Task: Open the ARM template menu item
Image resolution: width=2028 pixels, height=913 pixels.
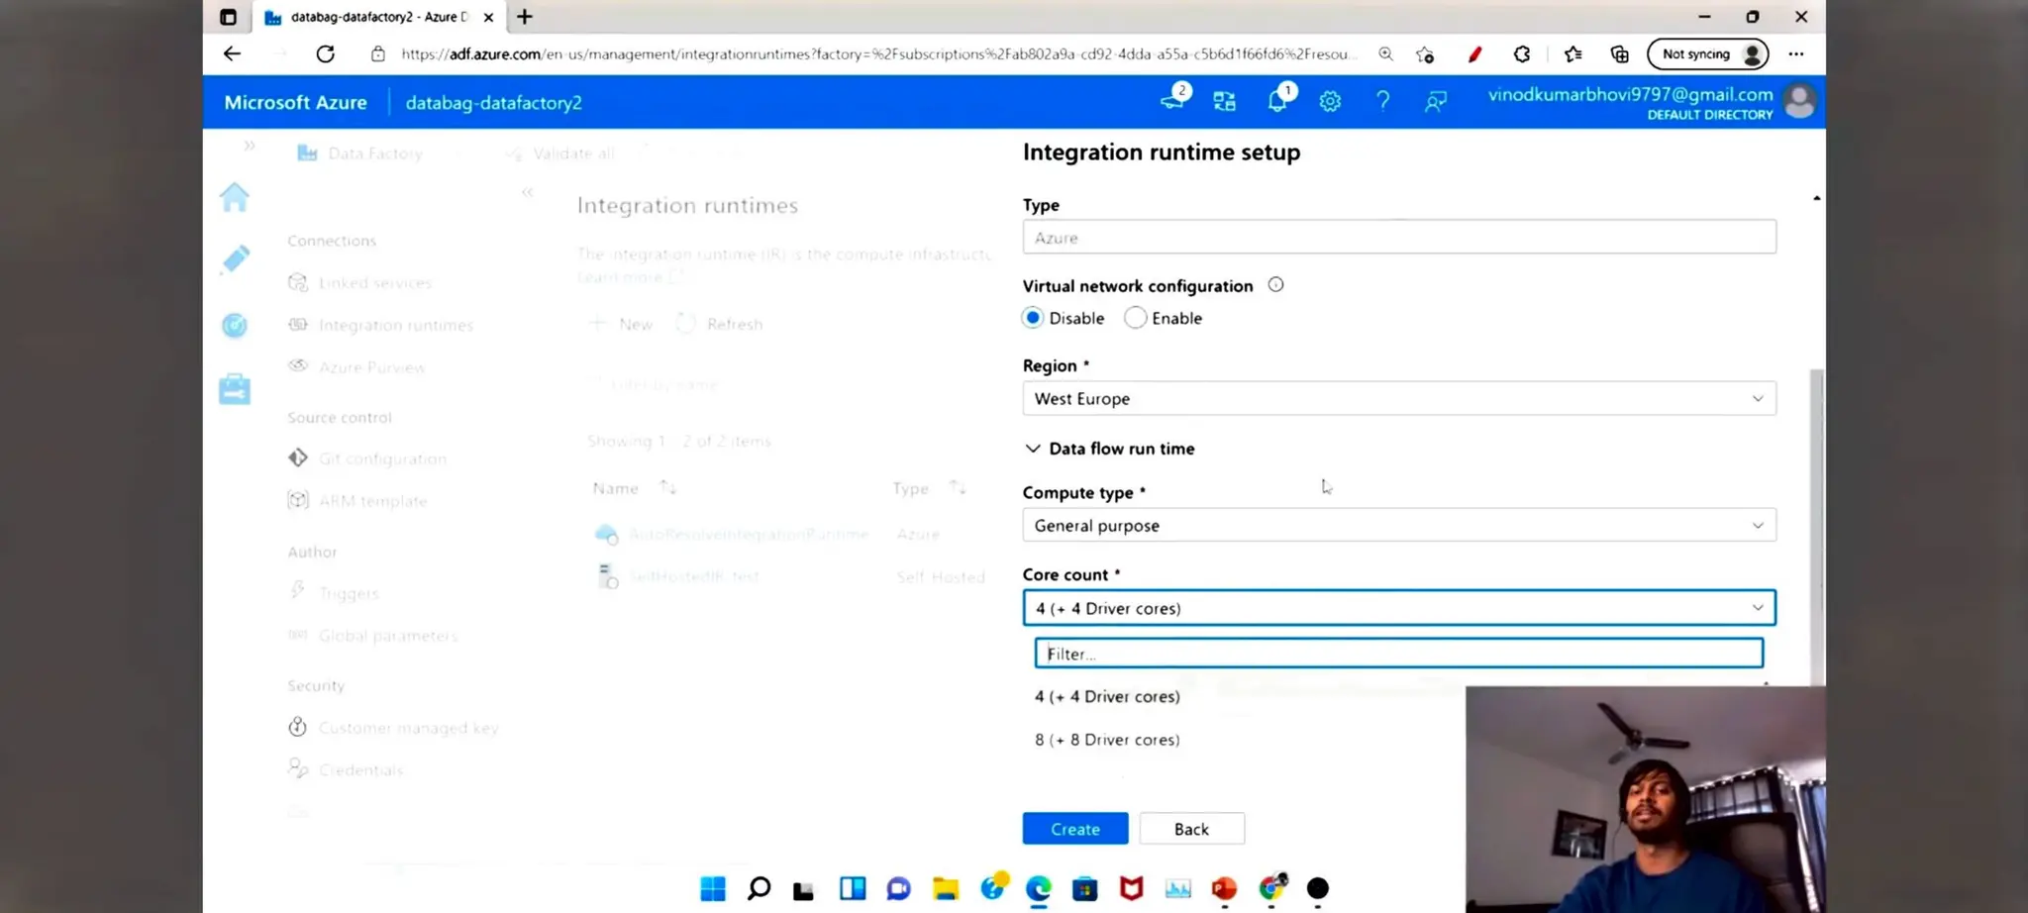Action: coord(372,501)
